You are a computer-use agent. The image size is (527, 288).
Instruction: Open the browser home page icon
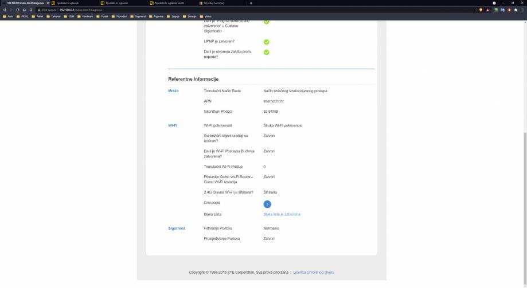coord(24,10)
